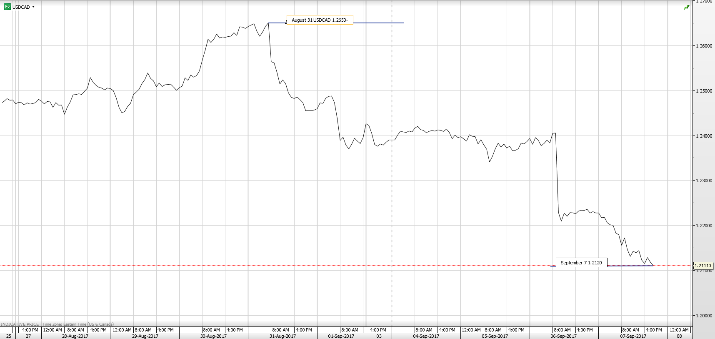Click the 1.21110 current price tag
The width and height of the screenshot is (715, 339).
pyautogui.click(x=703, y=266)
